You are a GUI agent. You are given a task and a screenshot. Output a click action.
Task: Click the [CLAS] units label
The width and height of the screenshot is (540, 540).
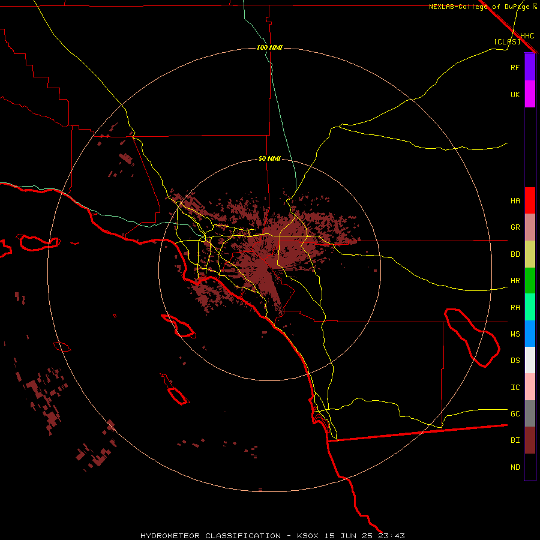coord(507,41)
